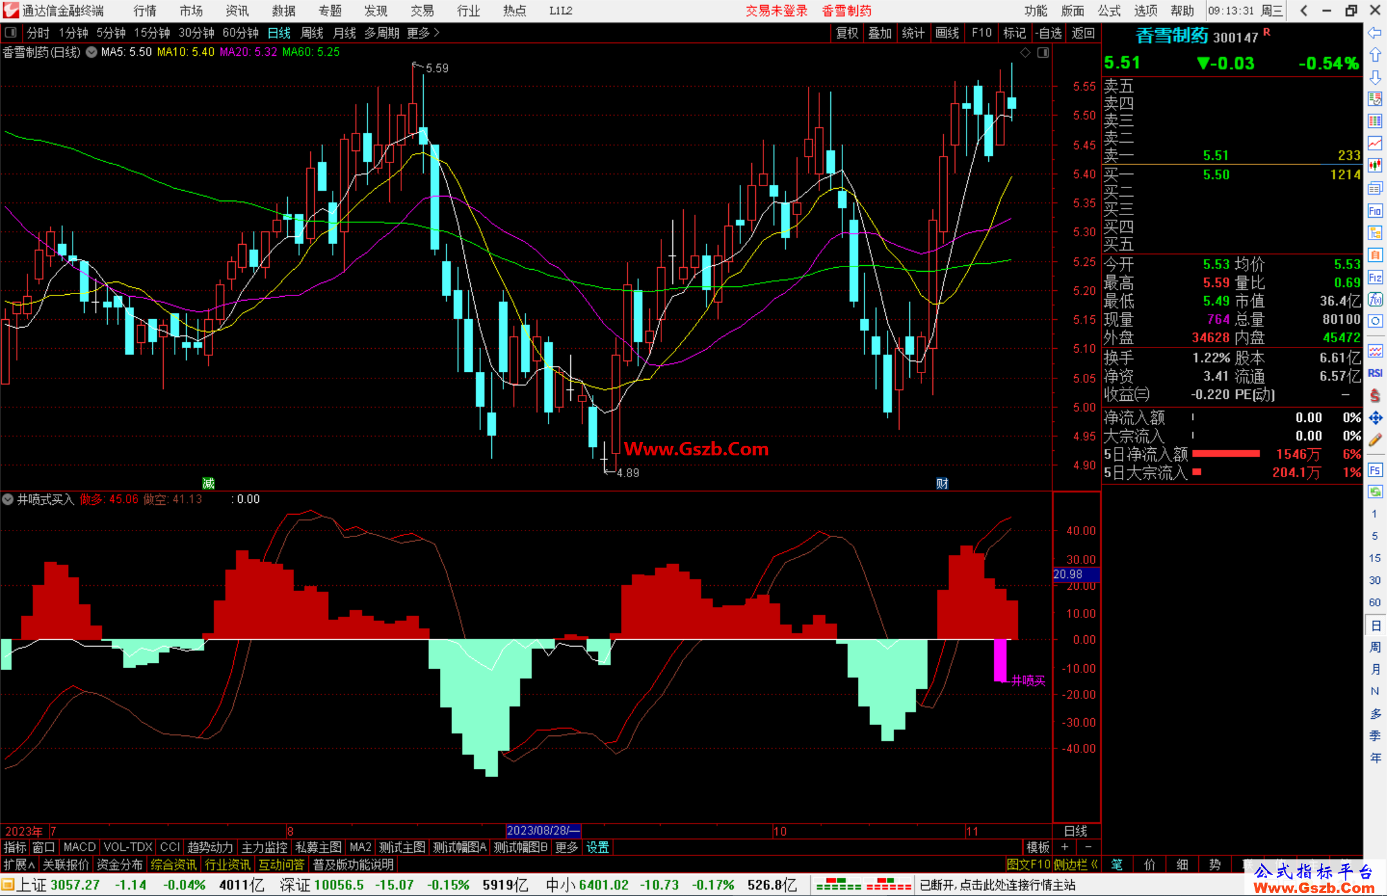Expand the 更多 periods list
The image size is (1387, 896).
pos(423,33)
